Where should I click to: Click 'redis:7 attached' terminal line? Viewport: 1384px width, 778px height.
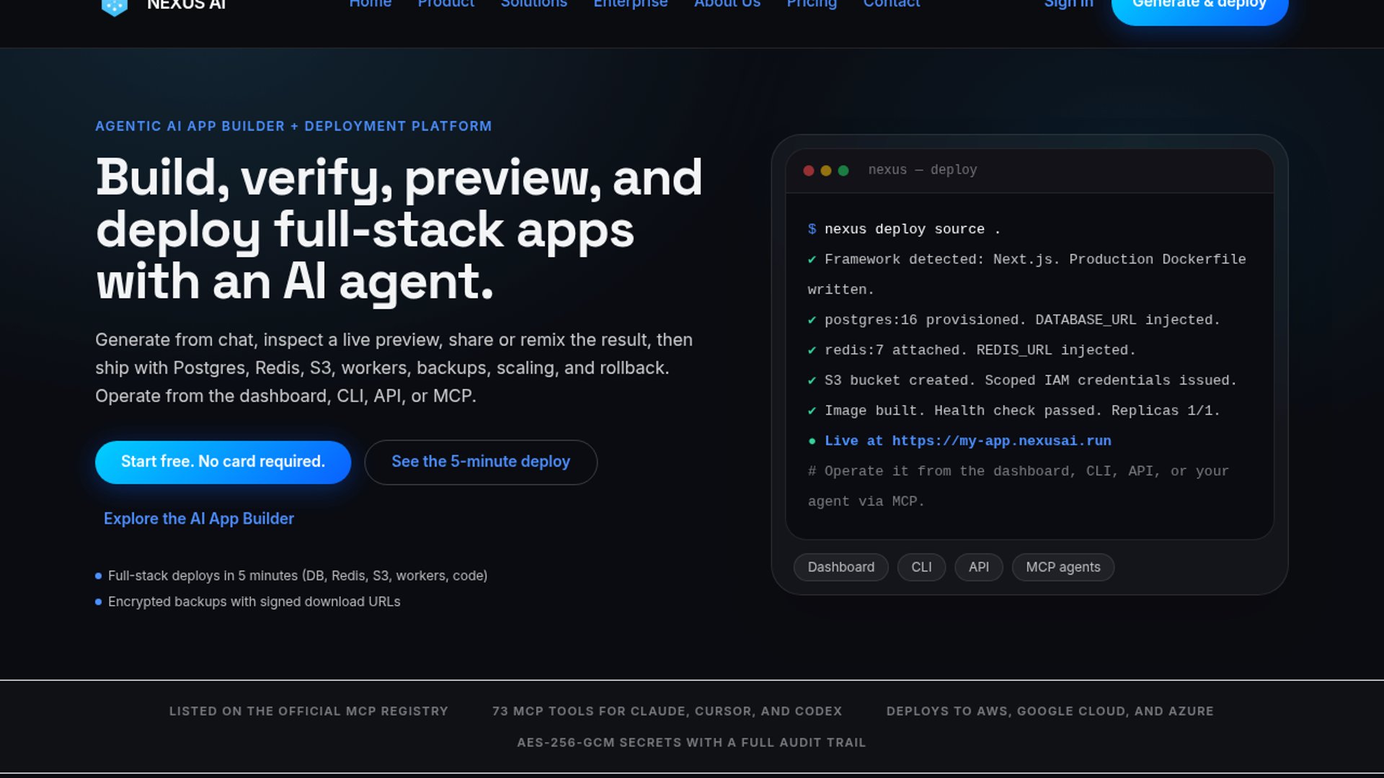972,350
